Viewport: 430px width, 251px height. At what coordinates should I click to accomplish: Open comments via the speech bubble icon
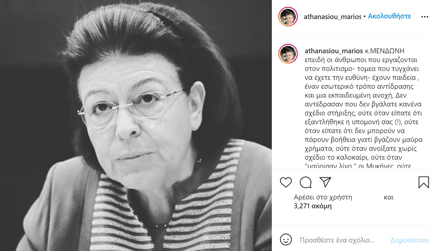305,182
